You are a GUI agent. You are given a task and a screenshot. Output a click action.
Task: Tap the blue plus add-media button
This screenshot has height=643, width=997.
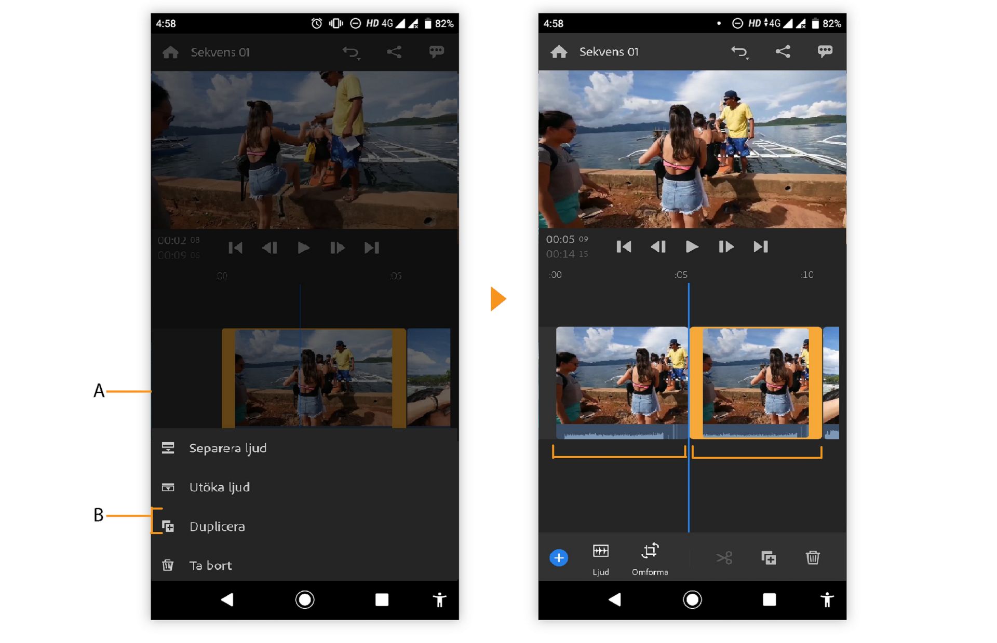(x=559, y=558)
